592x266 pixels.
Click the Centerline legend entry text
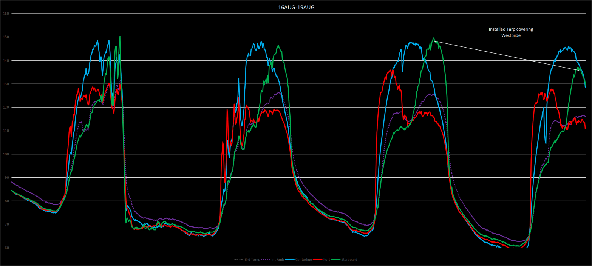point(304,260)
